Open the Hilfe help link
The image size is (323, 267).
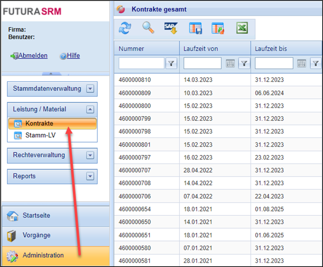point(73,56)
